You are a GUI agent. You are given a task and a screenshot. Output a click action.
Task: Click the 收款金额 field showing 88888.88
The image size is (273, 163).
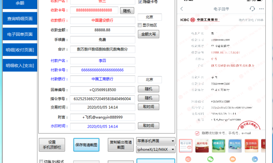(x=102, y=30)
